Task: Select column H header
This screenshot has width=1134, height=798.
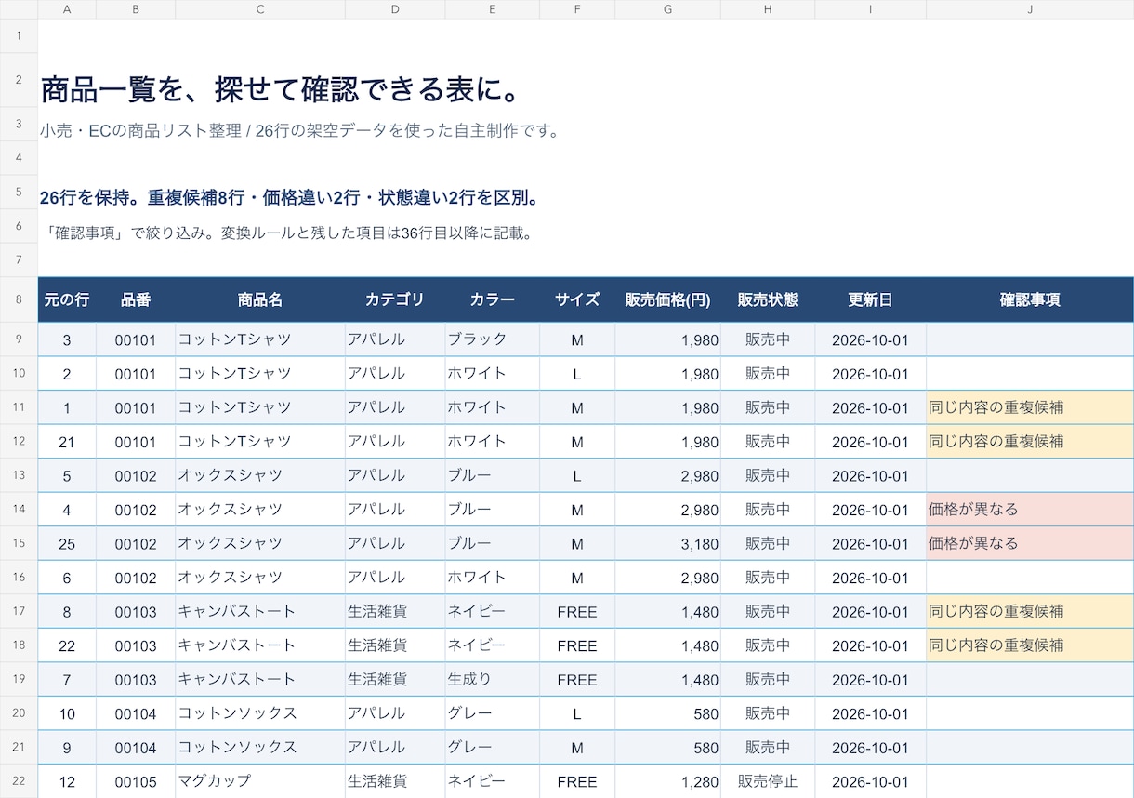Action: (x=768, y=9)
